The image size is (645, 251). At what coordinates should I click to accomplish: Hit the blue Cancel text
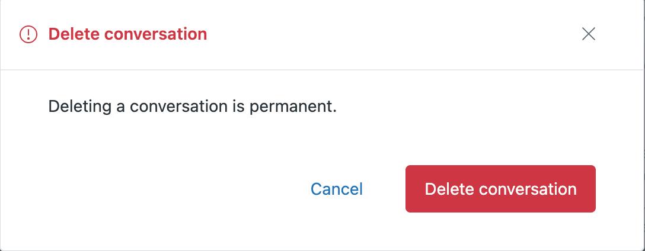point(337,189)
